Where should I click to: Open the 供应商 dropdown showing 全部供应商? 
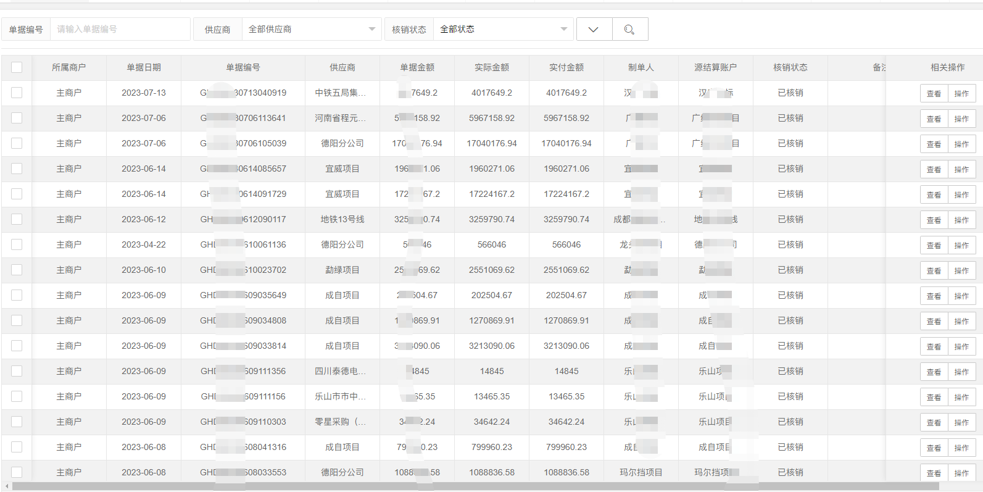[311, 30]
